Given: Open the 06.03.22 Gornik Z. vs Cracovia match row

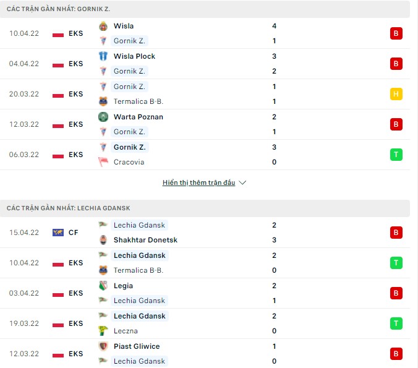Looking at the screenshot, I should 205,155.
